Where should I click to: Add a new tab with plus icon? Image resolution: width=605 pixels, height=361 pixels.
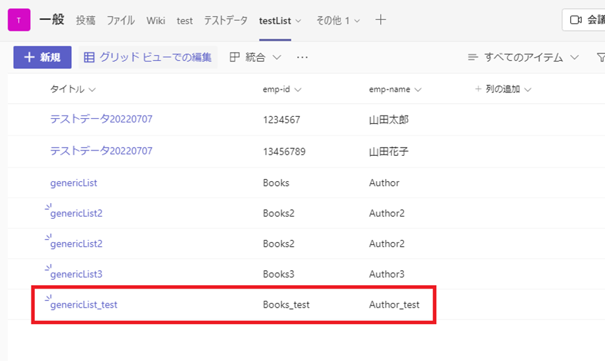point(381,21)
